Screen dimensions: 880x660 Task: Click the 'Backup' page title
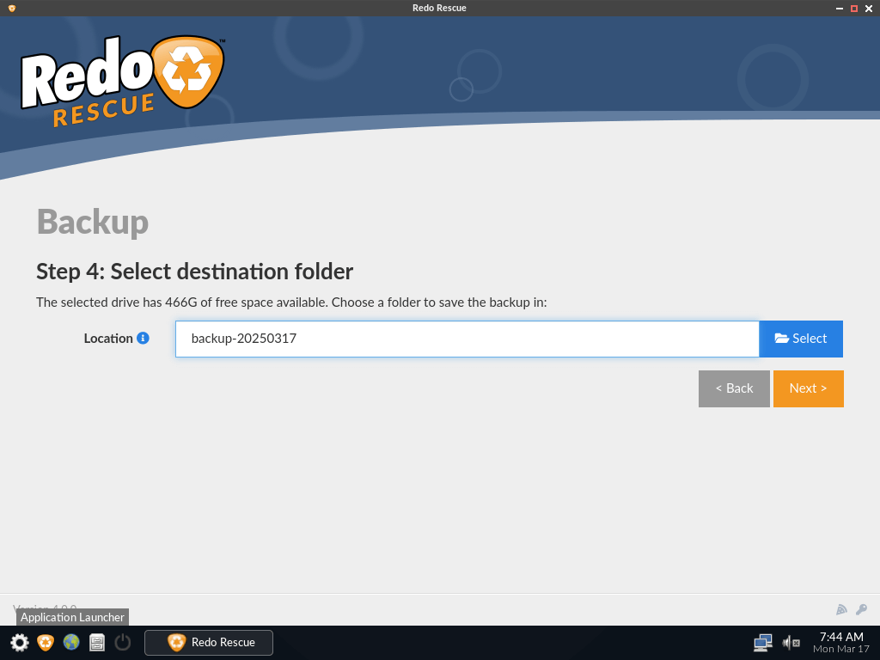(93, 223)
